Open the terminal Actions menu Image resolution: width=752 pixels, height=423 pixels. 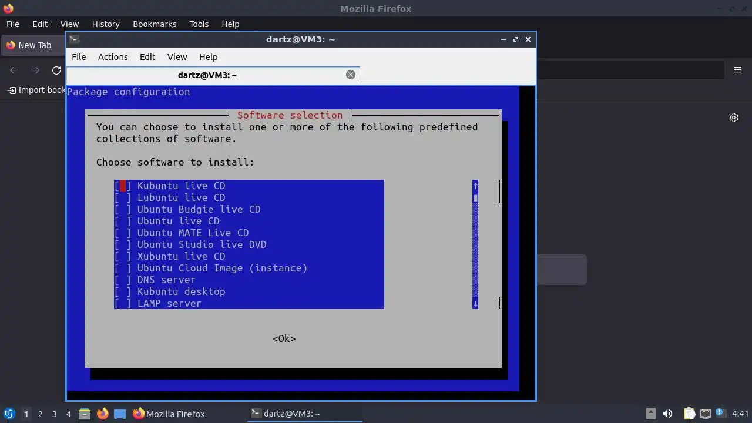[113, 57]
